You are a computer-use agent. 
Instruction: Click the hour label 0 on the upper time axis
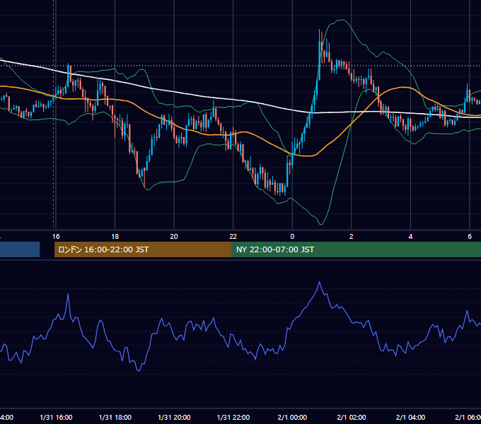tap(292, 237)
